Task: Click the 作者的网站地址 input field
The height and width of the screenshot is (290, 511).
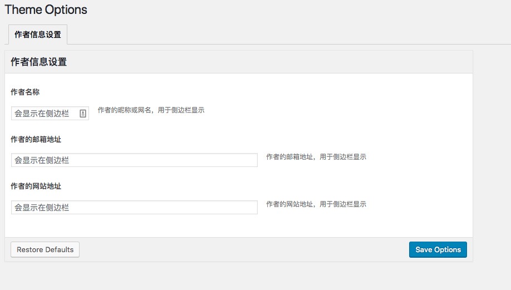Action: click(x=134, y=207)
